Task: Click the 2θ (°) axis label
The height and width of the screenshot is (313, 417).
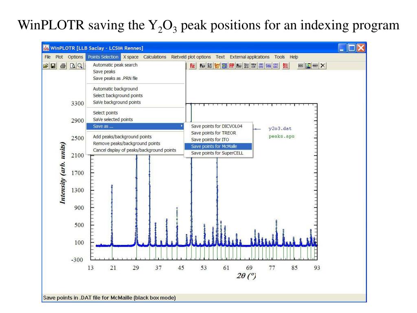Action: [x=246, y=276]
